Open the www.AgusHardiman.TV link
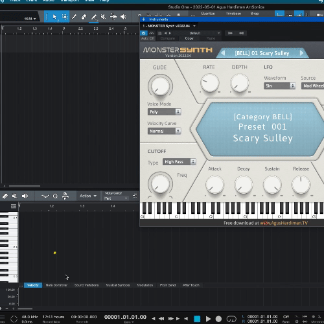 [x=284, y=223]
